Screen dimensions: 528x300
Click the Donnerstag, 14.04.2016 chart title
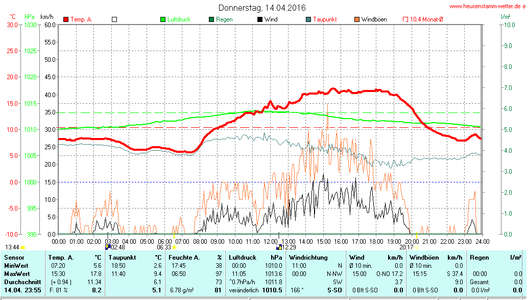tap(262, 8)
